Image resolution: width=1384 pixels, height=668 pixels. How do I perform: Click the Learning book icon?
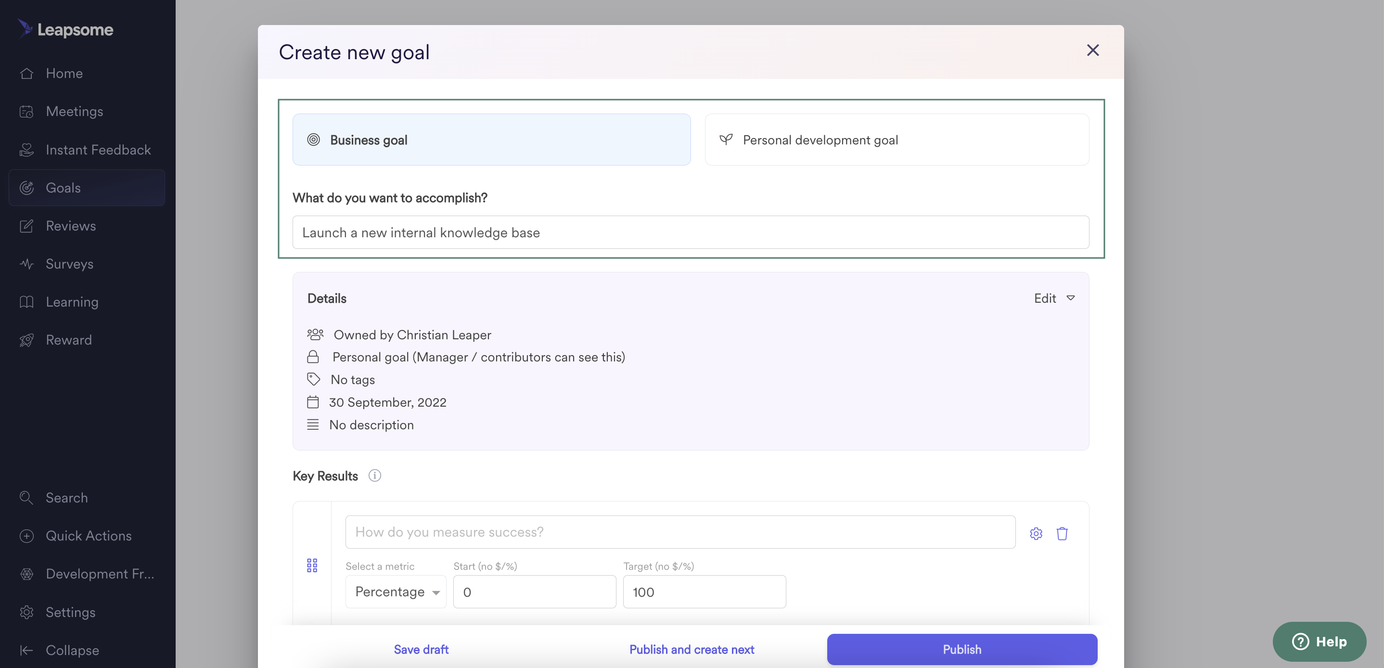click(26, 302)
